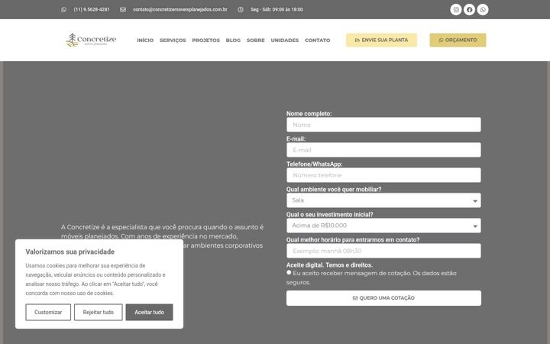The image size is (550, 344).
Task: Call phone number (11) 9.5628-4281
Action: (x=92, y=9)
